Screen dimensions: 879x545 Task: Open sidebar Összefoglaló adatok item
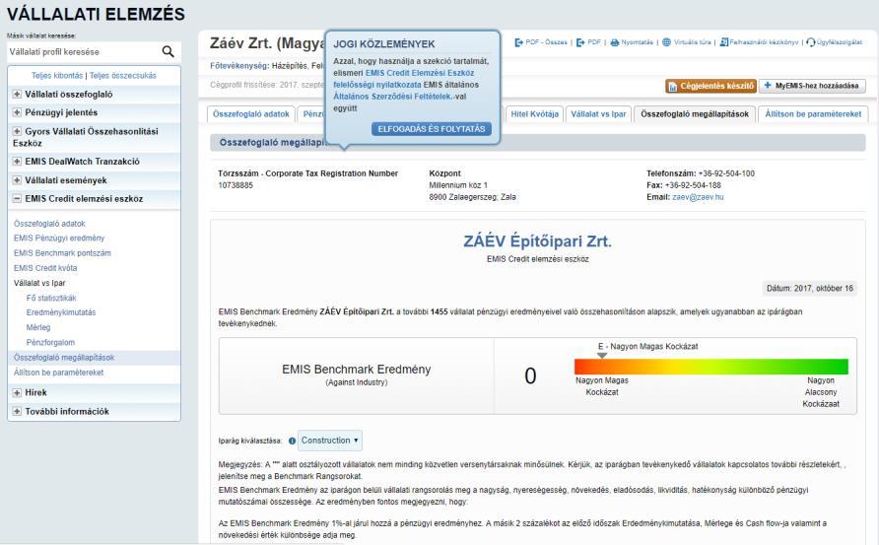pyautogui.click(x=49, y=223)
